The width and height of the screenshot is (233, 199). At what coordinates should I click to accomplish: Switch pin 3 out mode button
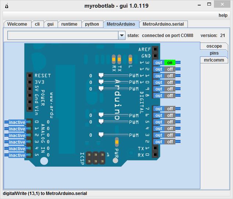click(159, 135)
